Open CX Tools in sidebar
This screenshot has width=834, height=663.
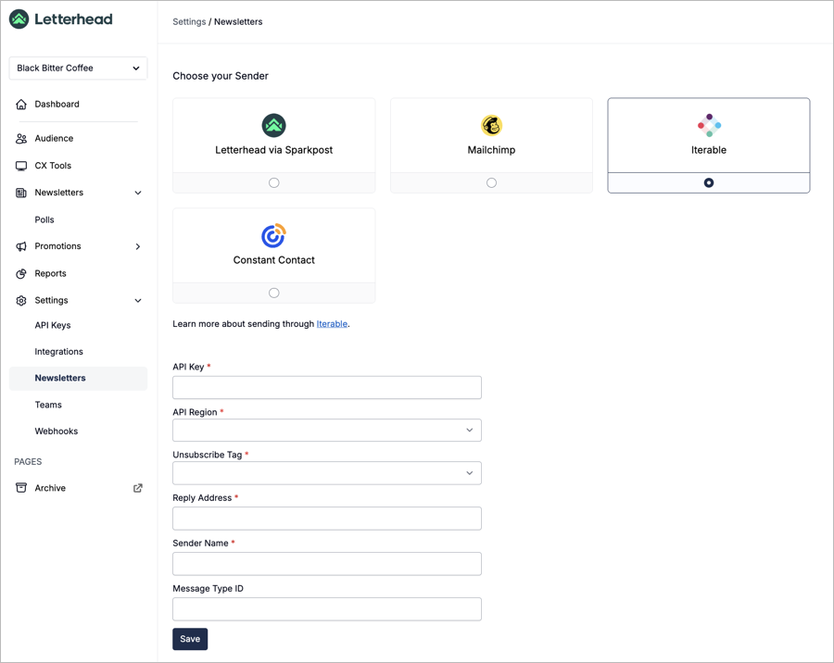[x=53, y=166]
